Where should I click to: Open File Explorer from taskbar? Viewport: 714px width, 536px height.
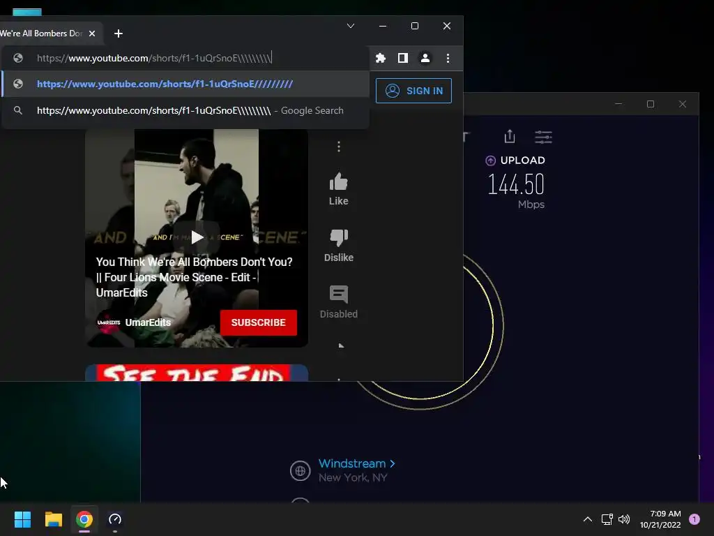[x=53, y=519]
